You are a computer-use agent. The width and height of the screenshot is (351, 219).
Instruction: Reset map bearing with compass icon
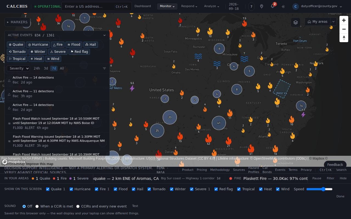click(x=344, y=38)
